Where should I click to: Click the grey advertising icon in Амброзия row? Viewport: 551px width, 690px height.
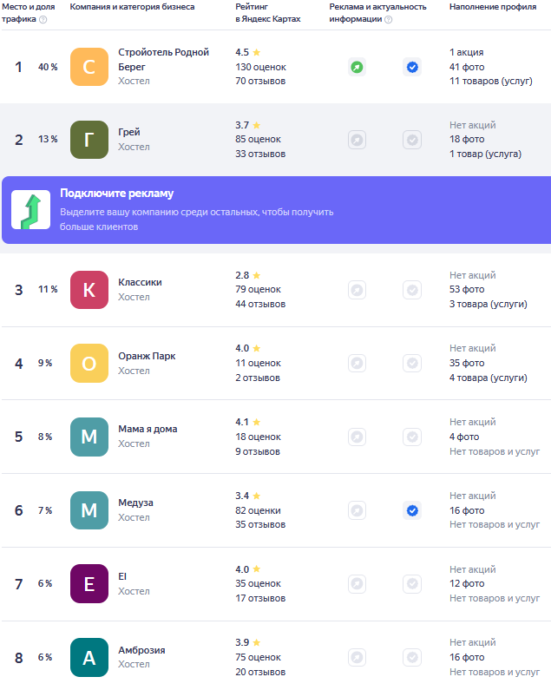[x=357, y=657]
